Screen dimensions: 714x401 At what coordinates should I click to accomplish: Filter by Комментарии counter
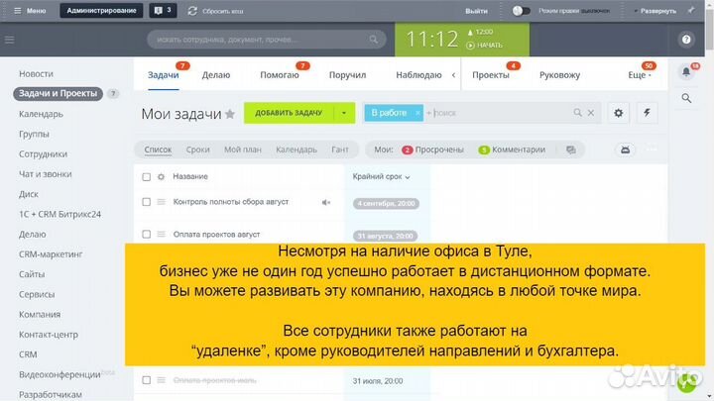tap(512, 150)
